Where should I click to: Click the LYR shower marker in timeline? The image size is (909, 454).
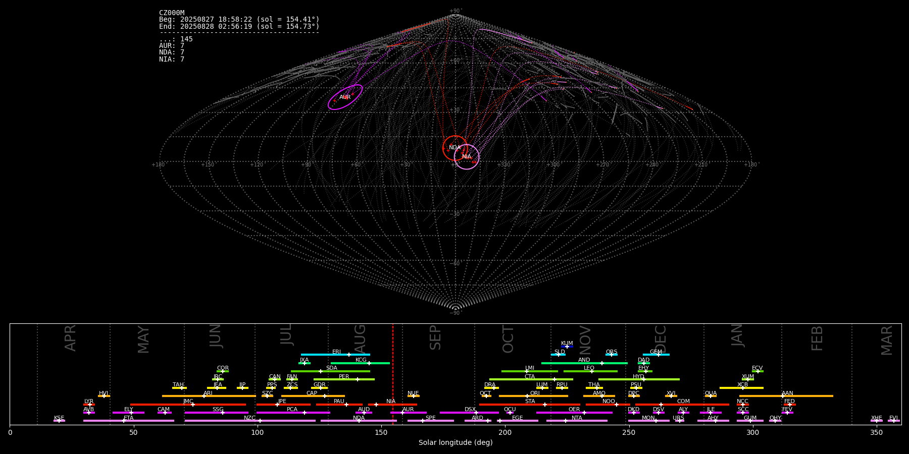click(x=89, y=405)
